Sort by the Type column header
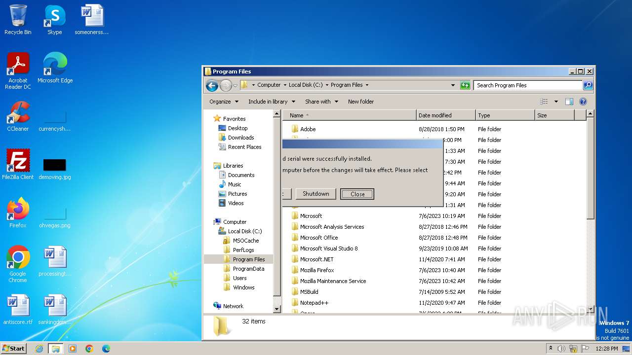Viewport: 632px width, 355px height. [x=506, y=115]
